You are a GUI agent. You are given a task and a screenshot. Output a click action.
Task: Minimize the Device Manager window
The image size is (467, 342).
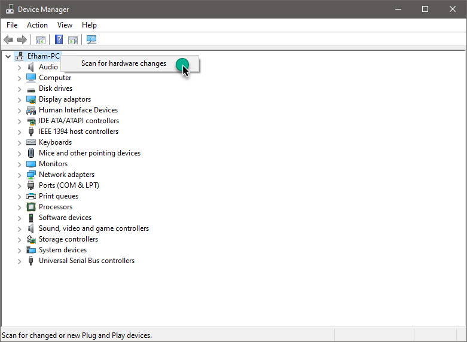(x=398, y=9)
